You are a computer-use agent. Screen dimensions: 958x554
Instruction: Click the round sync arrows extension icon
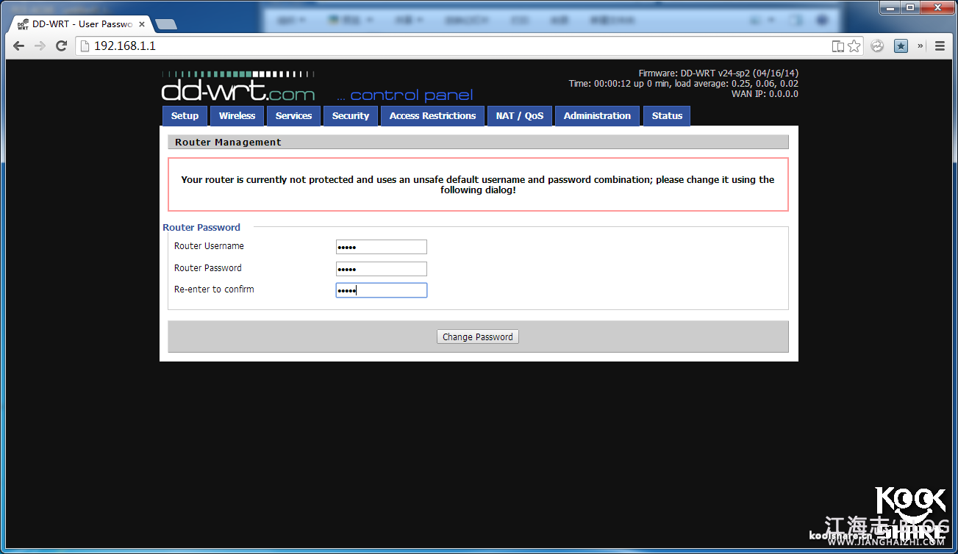coord(877,46)
